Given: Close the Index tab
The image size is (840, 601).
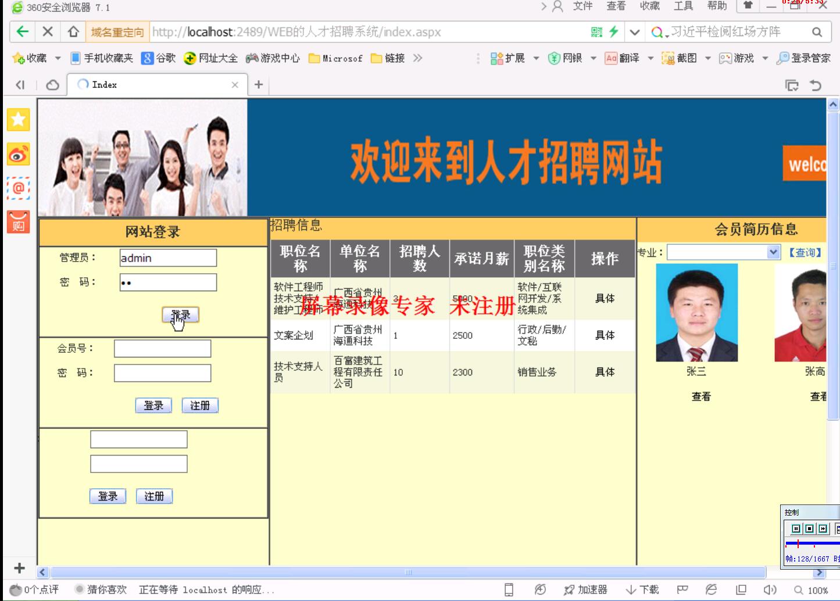Looking at the screenshot, I should 235,85.
